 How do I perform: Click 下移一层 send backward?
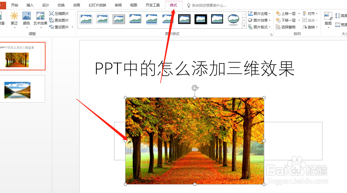286,20
